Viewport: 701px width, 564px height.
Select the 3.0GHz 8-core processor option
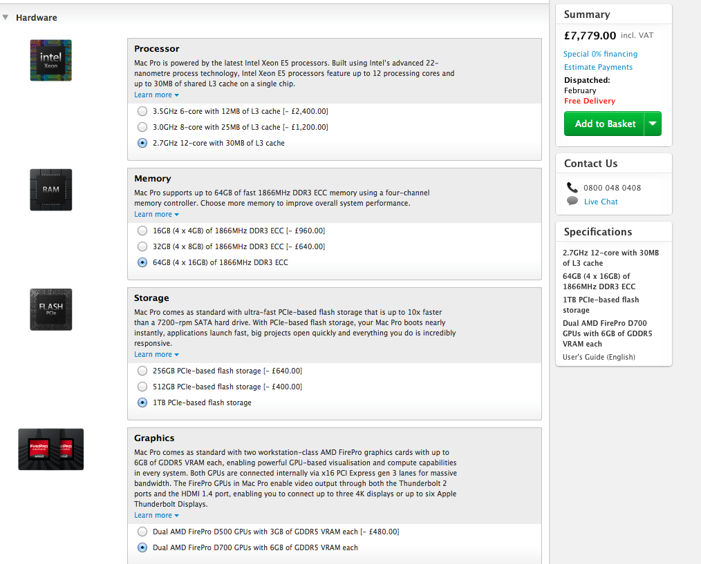point(142,127)
